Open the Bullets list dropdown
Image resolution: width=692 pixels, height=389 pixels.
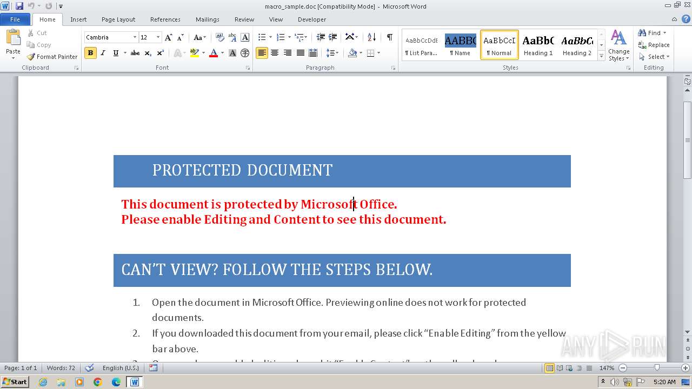(x=270, y=37)
